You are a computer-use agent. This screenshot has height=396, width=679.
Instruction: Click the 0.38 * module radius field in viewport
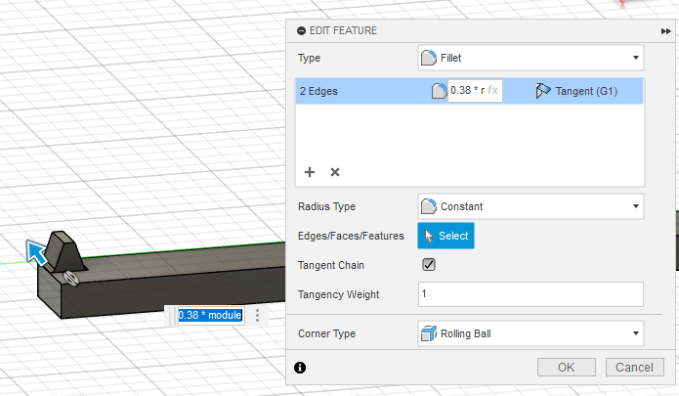210,315
